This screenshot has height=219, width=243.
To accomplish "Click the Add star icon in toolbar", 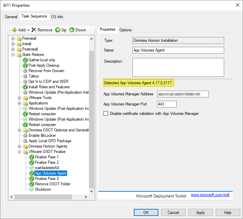I will pos(14,30).
